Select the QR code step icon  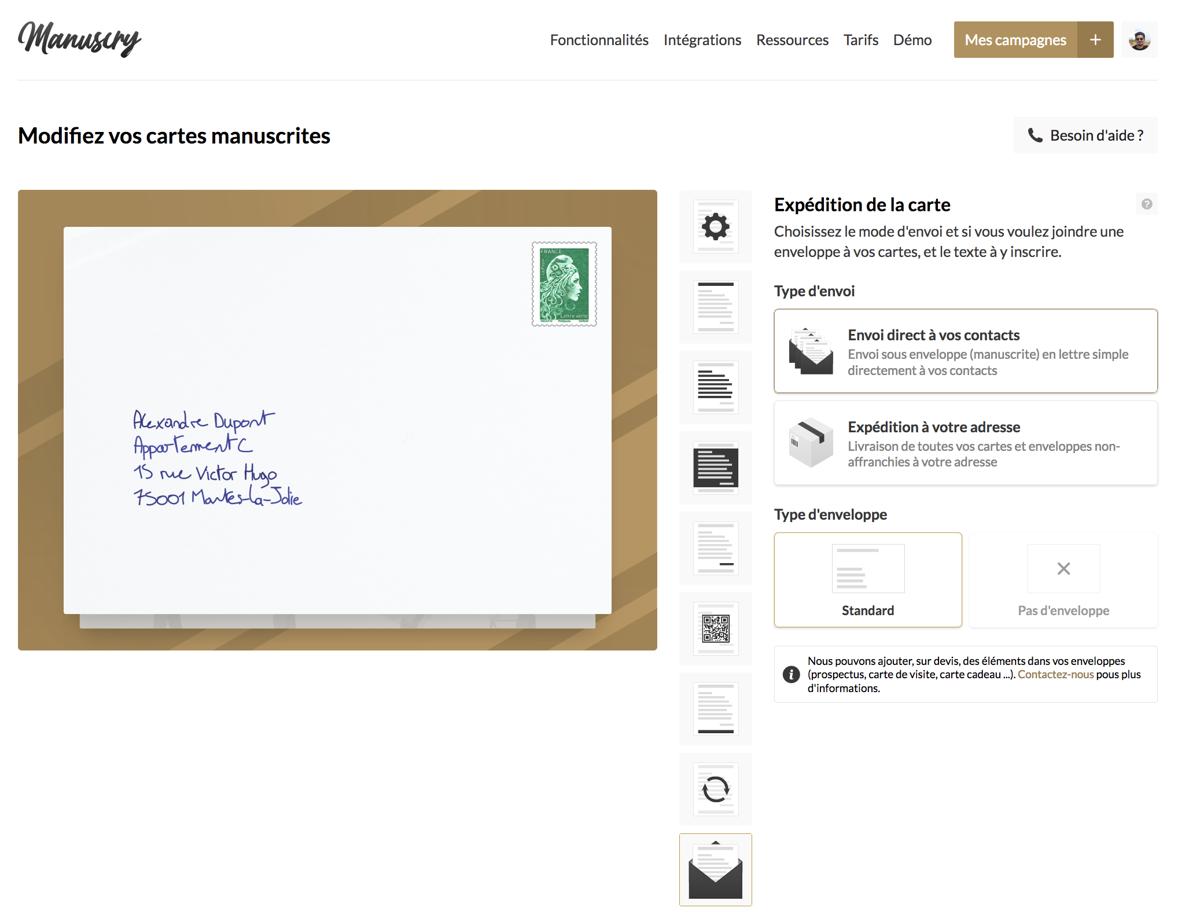[716, 630]
